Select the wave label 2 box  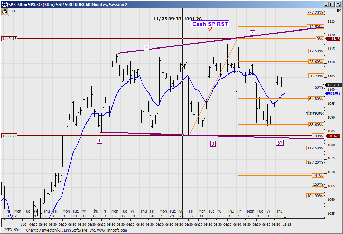point(147,47)
